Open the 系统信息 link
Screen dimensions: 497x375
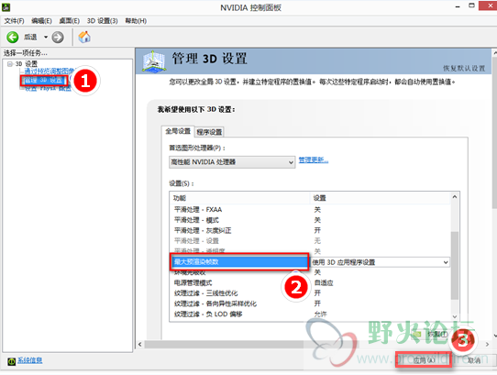tap(29, 360)
